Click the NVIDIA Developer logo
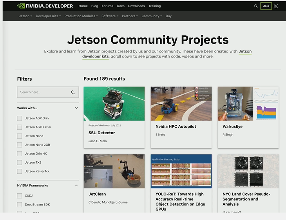The width and height of the screenshot is (286, 220). (45, 6)
